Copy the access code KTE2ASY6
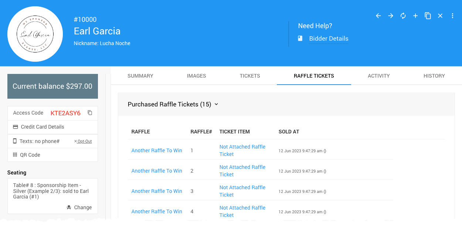The width and height of the screenshot is (462, 231). click(90, 113)
